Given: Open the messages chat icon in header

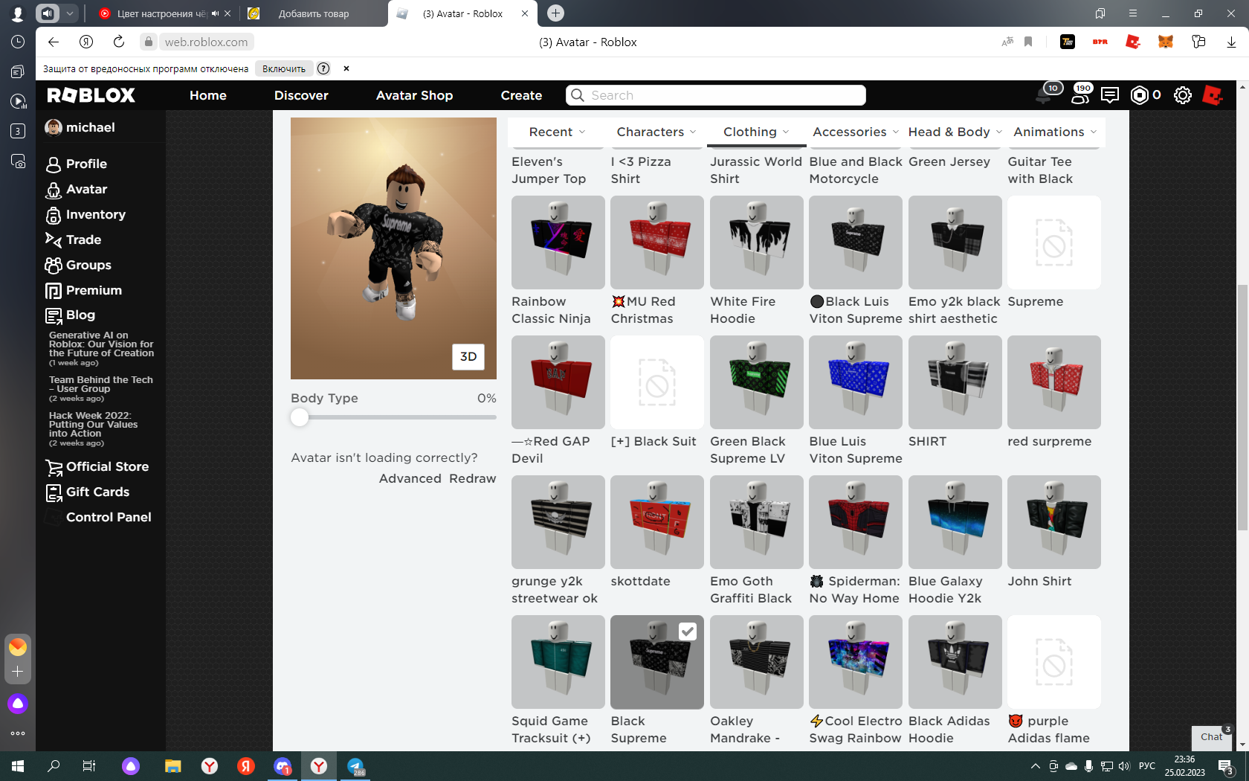Looking at the screenshot, I should point(1109,95).
